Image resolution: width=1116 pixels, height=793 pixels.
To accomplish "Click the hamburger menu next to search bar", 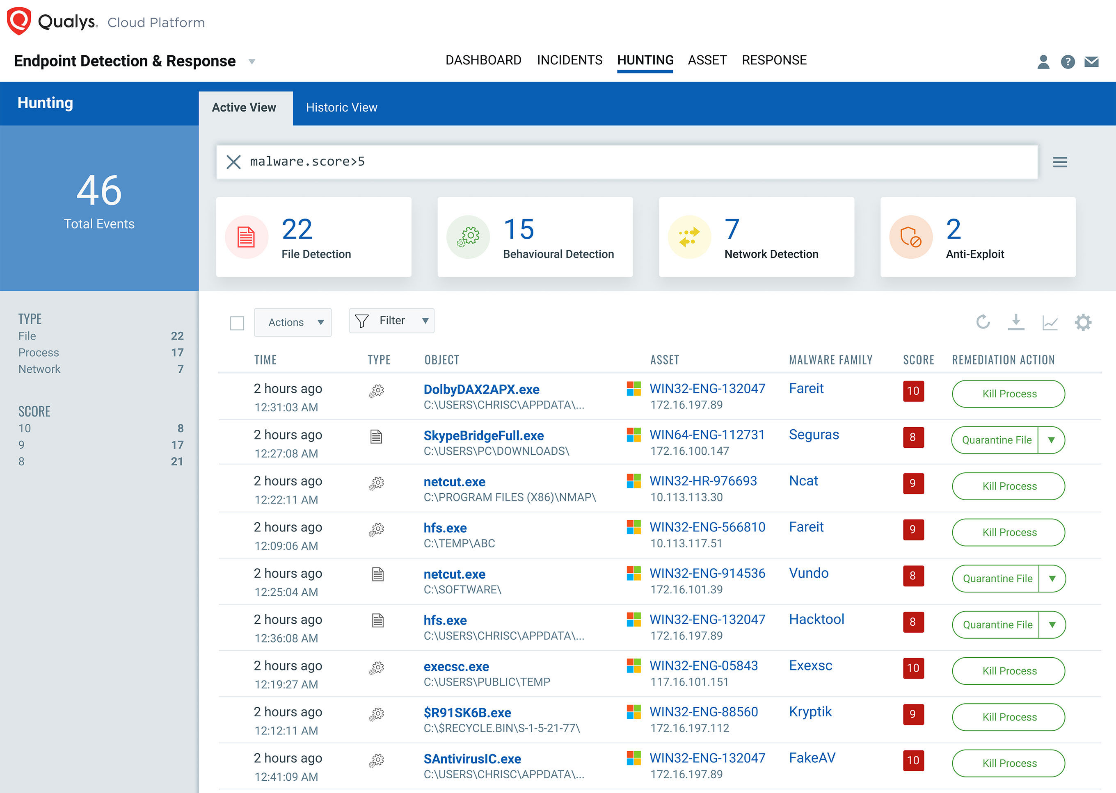I will 1059,162.
